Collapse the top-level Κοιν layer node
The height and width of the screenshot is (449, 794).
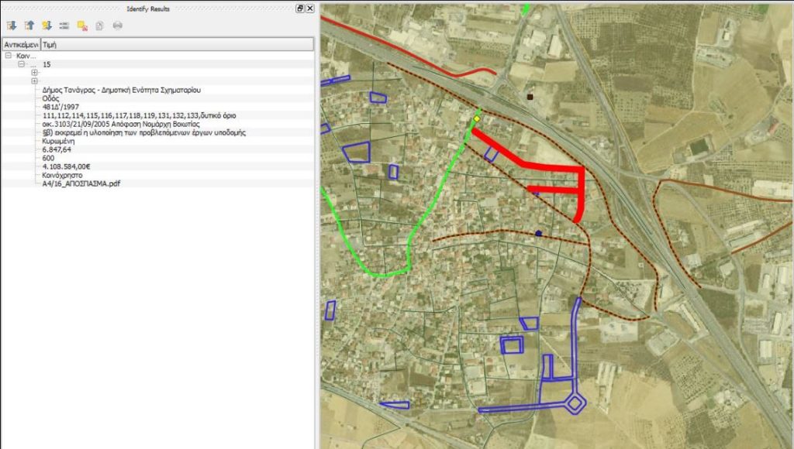[8, 57]
